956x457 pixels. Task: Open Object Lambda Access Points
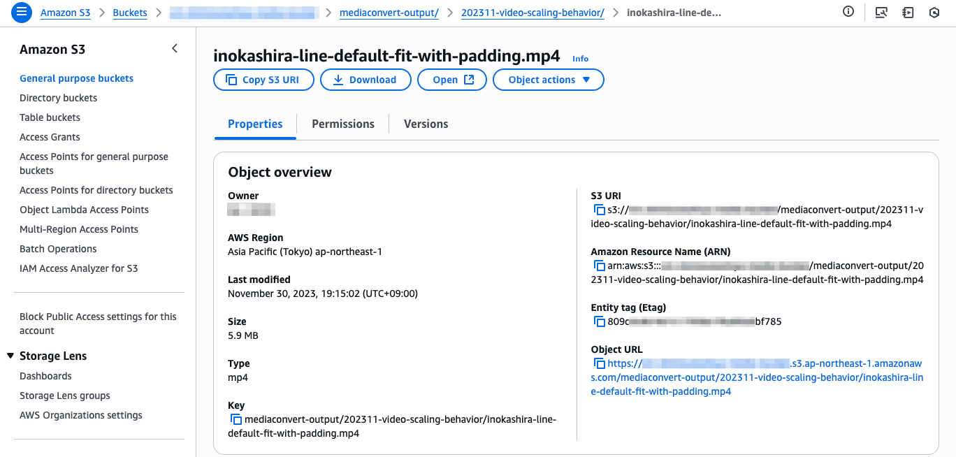(x=84, y=210)
